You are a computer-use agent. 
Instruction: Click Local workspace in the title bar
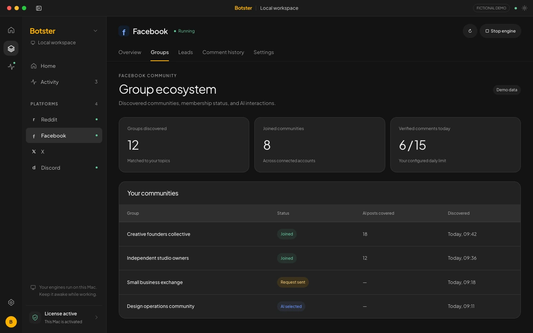(x=279, y=8)
